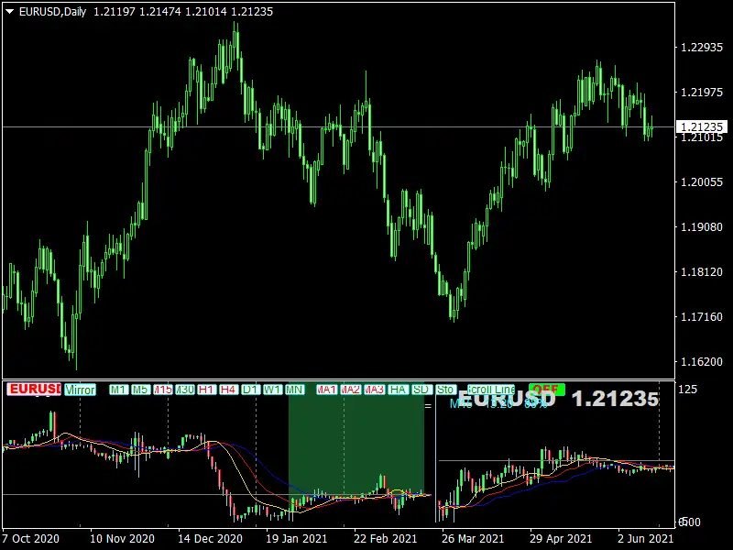The height and width of the screenshot is (550, 733).
Task: Select the M1 timeframe button
Action: pyautogui.click(x=118, y=390)
